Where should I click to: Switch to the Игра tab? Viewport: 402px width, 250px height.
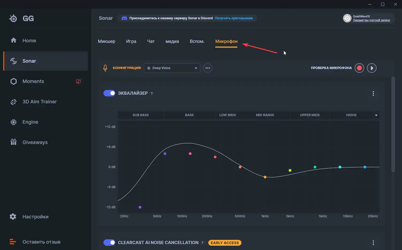(131, 41)
